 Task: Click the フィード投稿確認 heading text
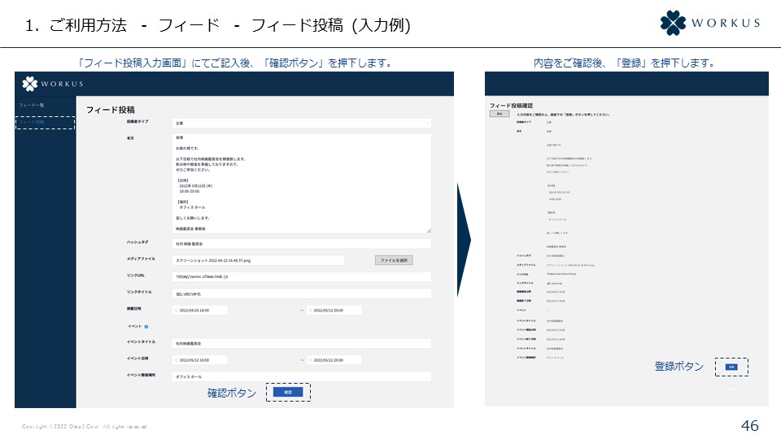pyautogui.click(x=511, y=106)
